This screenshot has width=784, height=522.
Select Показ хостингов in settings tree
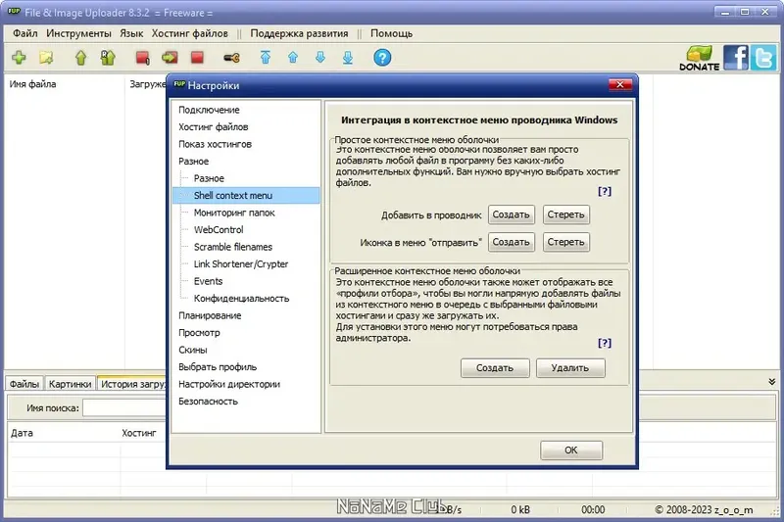215,144
